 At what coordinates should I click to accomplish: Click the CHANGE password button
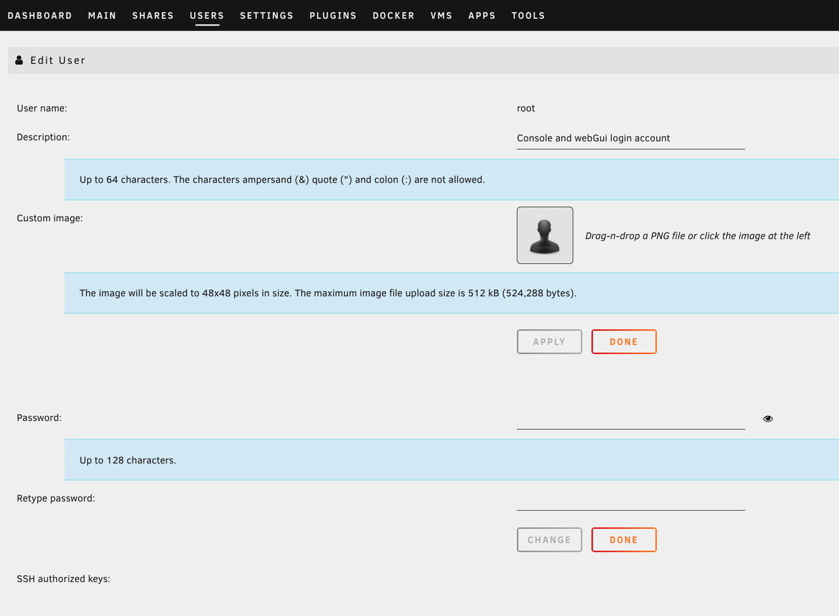pos(549,539)
